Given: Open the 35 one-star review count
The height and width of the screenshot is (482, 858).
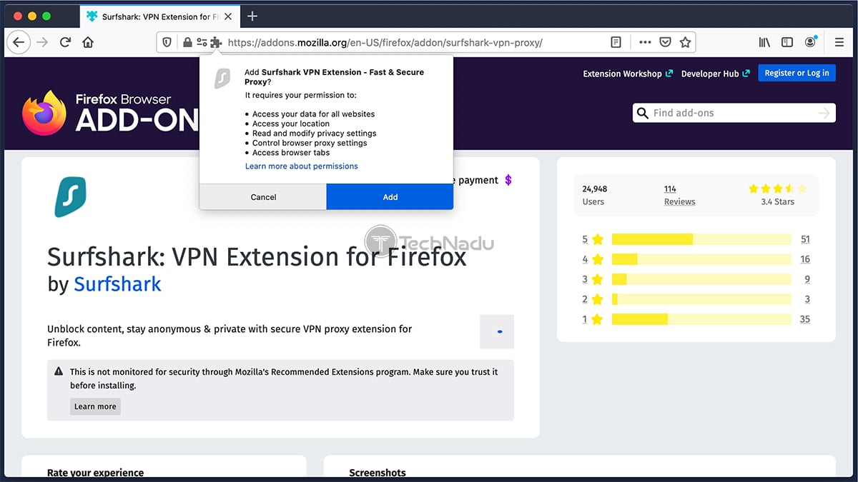Looking at the screenshot, I should (x=805, y=319).
